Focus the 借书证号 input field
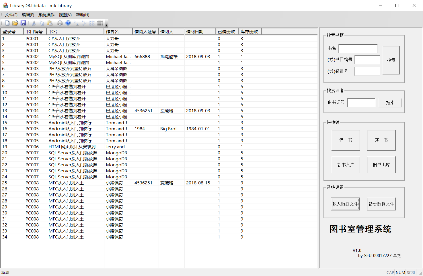This screenshot has height=276, width=423. (x=361, y=102)
